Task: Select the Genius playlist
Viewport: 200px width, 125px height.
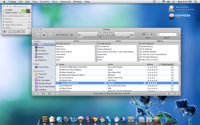Action: pos(41,77)
